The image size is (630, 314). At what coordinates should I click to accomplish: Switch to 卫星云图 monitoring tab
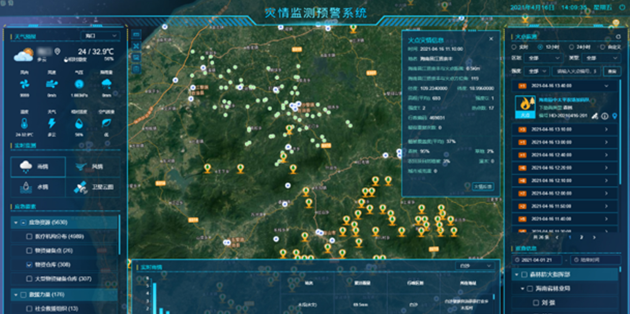(x=94, y=187)
